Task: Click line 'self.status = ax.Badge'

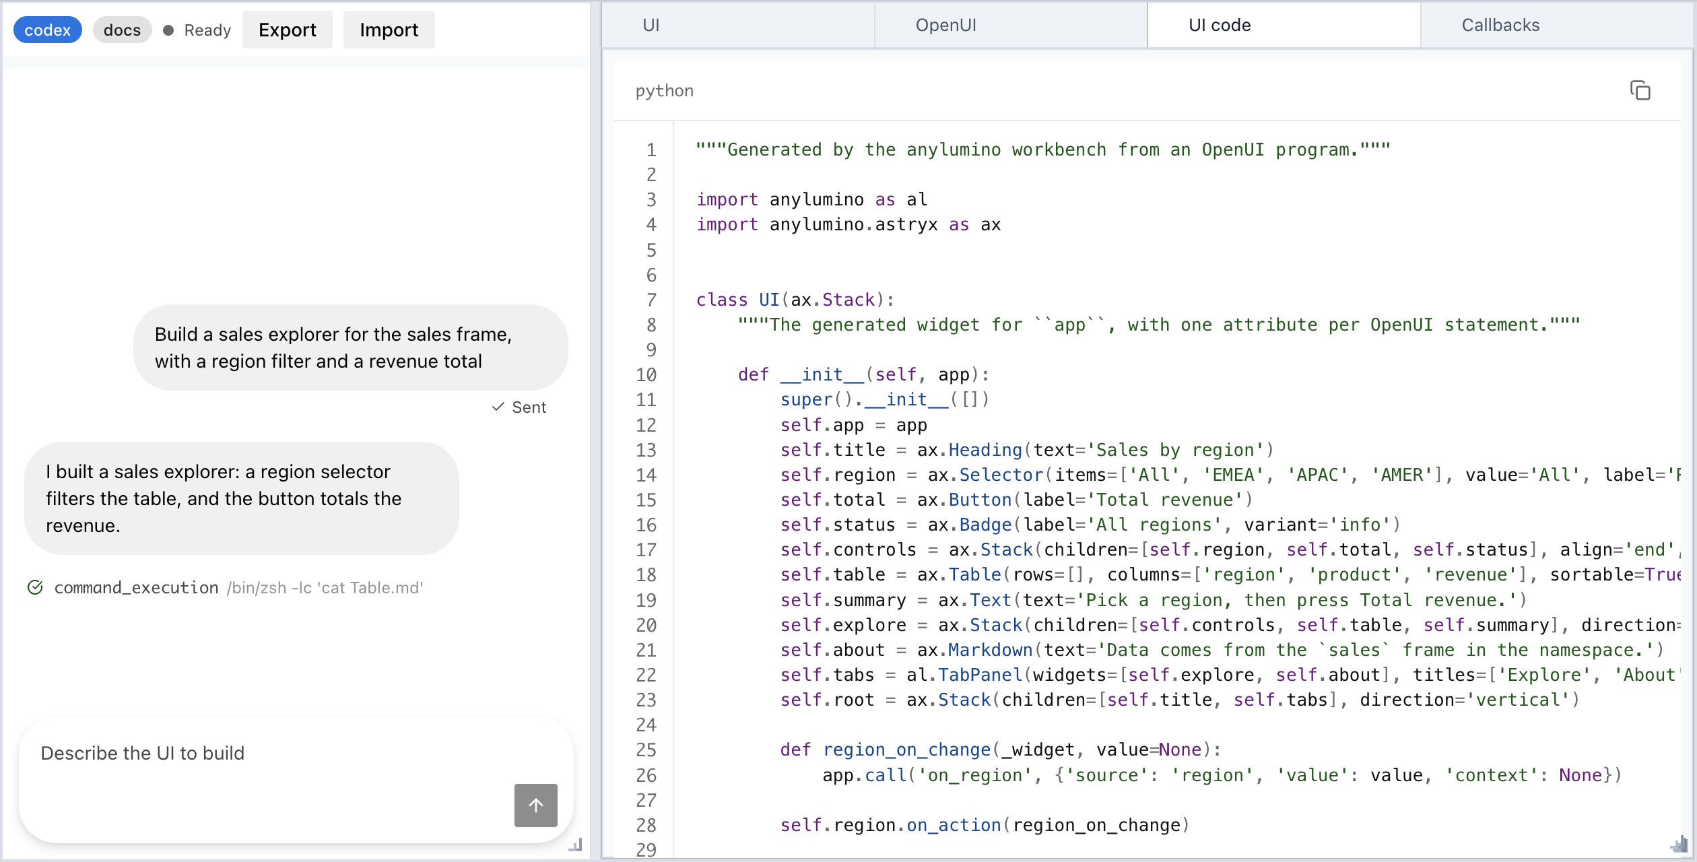Action: (x=1091, y=525)
